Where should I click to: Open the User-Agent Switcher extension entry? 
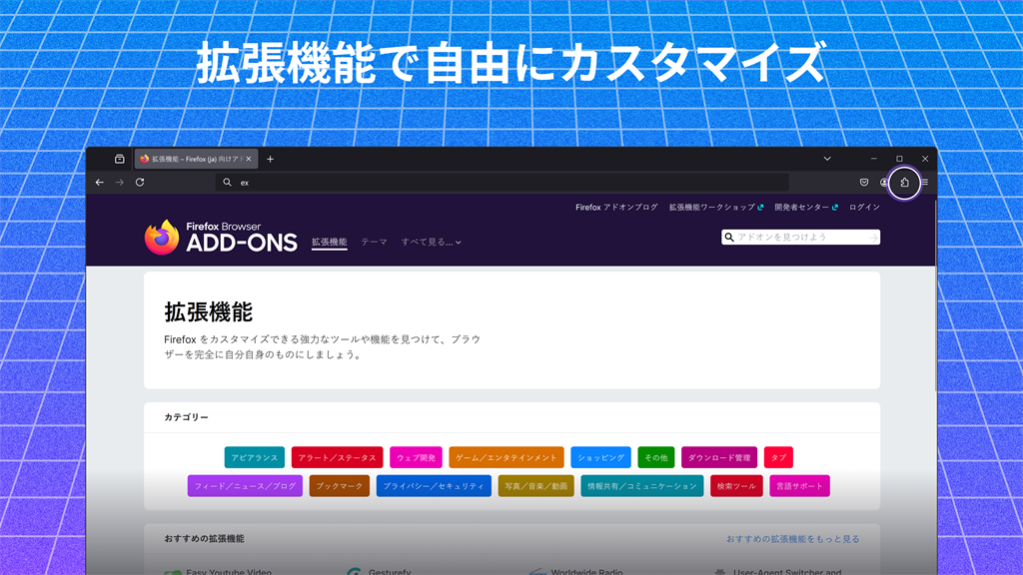tap(777, 572)
